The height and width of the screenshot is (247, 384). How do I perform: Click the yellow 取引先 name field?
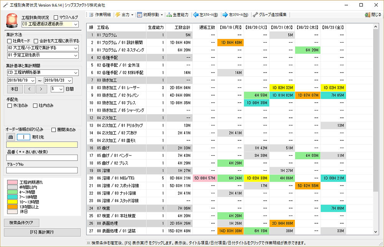pyautogui.click(x=42, y=145)
